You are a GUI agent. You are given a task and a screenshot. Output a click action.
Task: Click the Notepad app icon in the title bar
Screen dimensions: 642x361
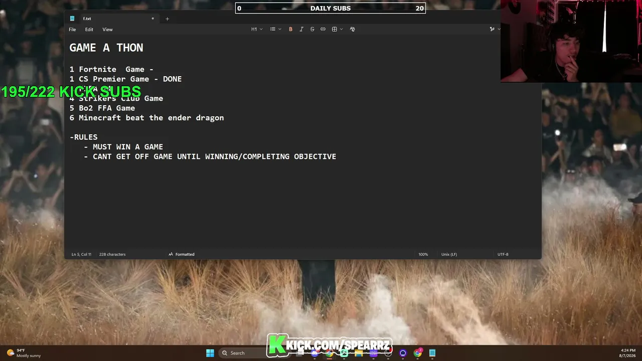click(x=72, y=19)
